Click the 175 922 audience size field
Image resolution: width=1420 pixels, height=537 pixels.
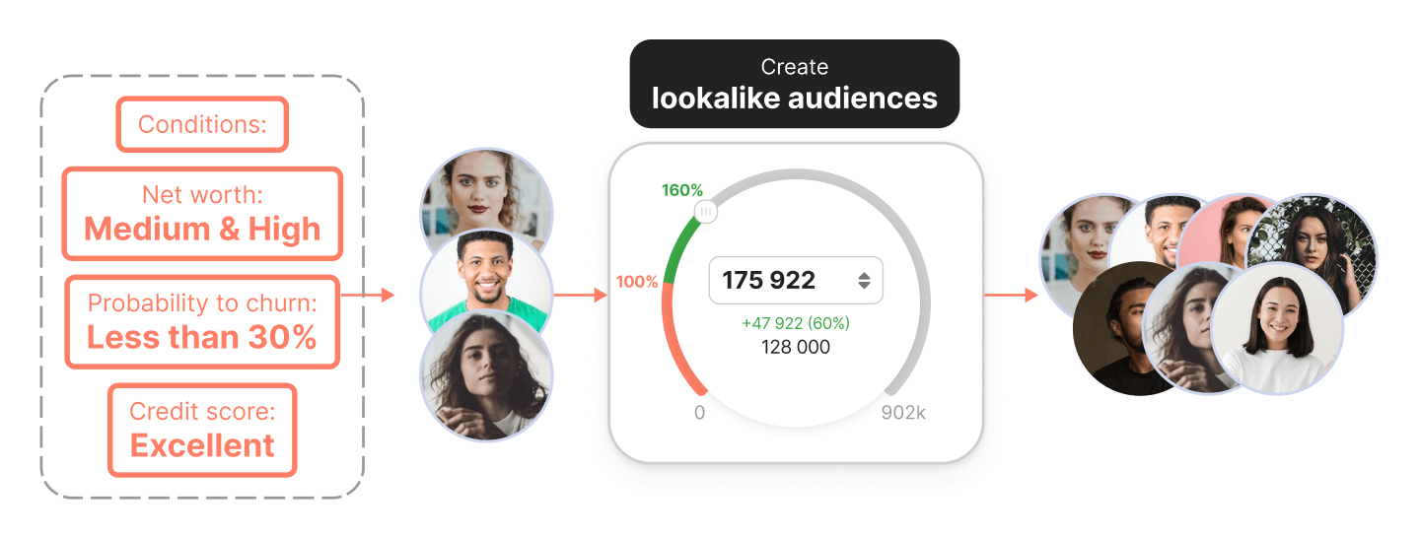tap(779, 281)
